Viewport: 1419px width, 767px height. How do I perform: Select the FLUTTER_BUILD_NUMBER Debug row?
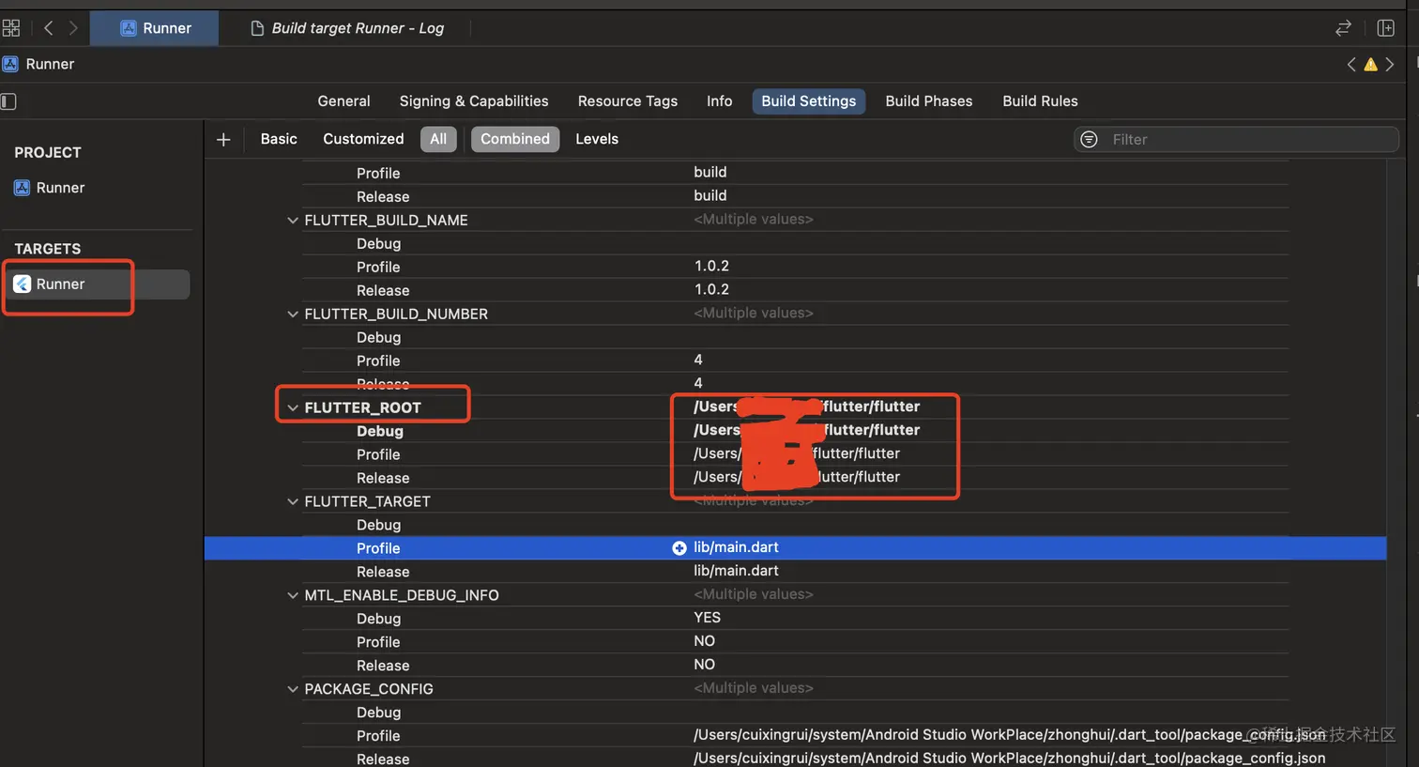(x=795, y=337)
